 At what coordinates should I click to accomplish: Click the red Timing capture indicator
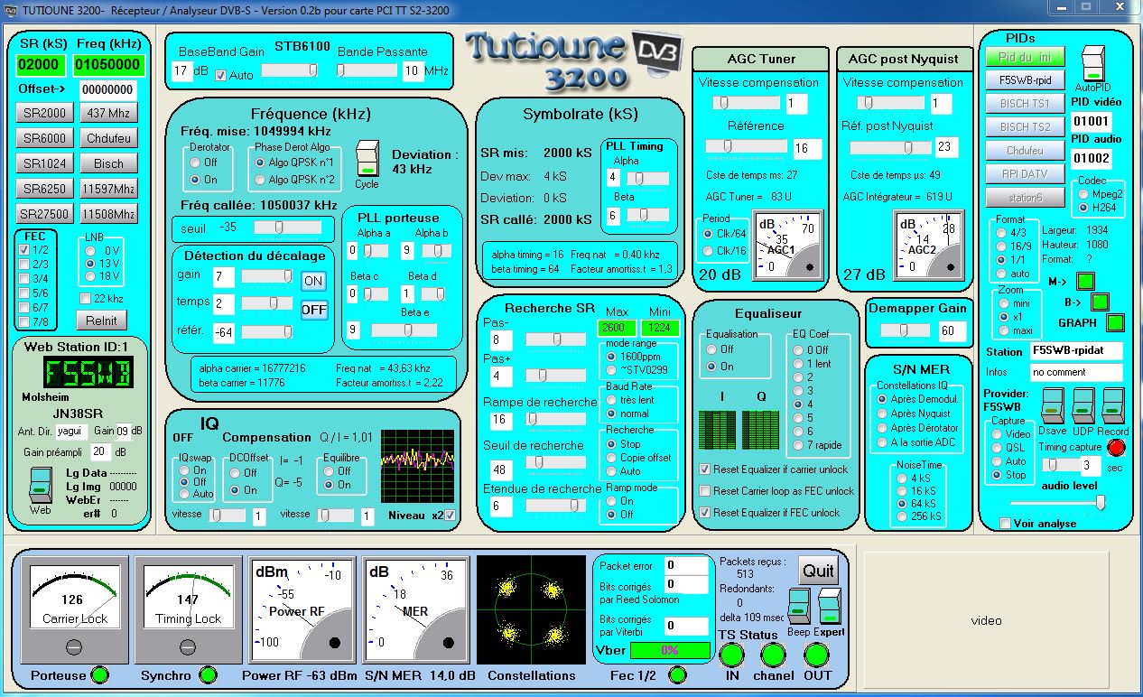[1116, 447]
